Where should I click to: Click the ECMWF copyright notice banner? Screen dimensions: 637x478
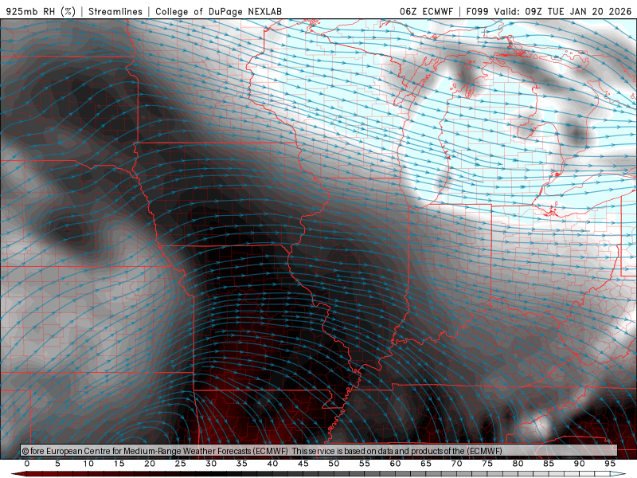click(x=318, y=451)
